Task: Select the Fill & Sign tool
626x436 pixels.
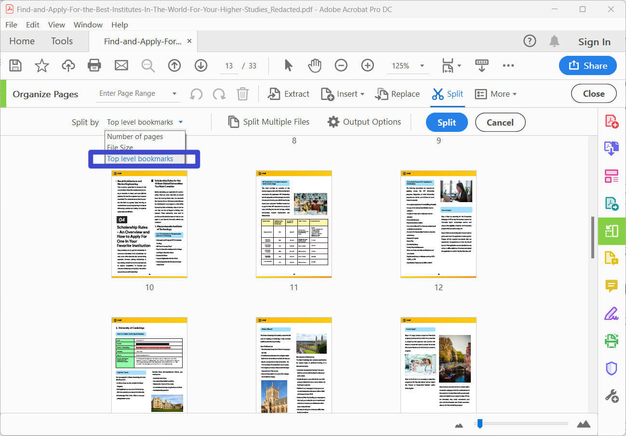Action: pyautogui.click(x=612, y=313)
